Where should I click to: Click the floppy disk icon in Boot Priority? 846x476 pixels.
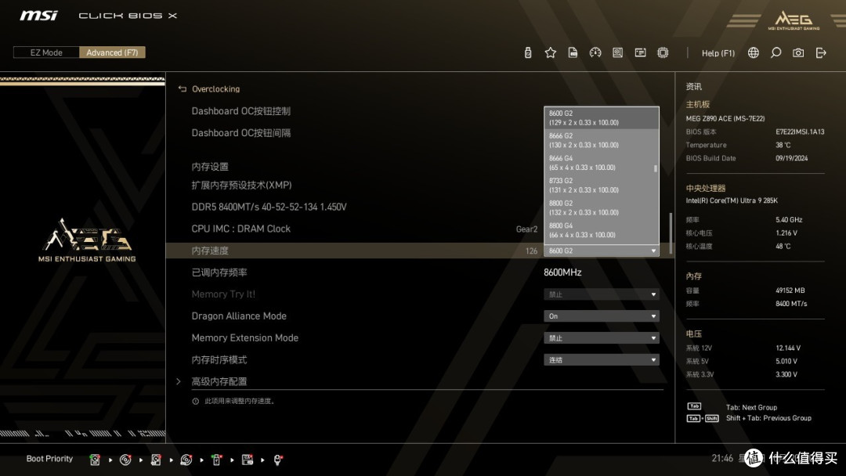[247, 460]
